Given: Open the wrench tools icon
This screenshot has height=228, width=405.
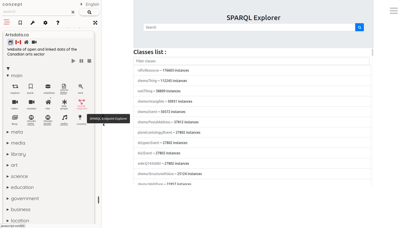Looking at the screenshot, I should pos(33,23).
